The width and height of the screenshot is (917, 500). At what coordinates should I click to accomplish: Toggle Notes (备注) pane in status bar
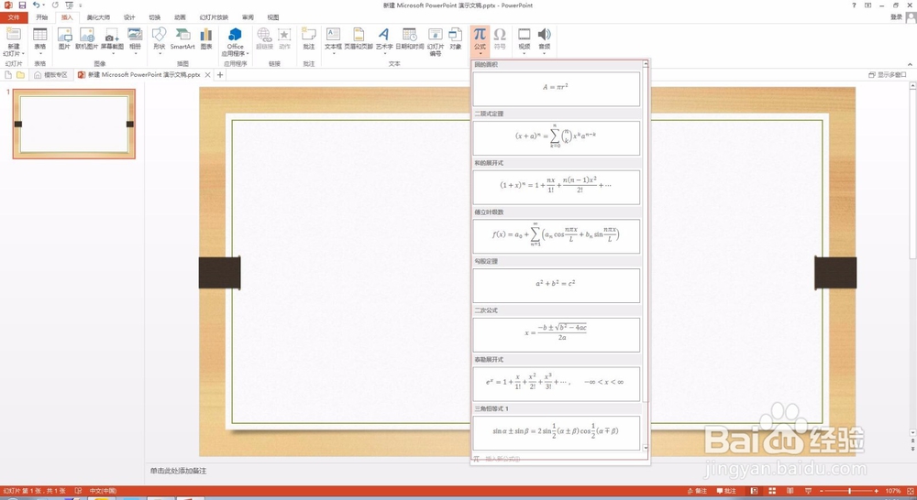point(697,491)
